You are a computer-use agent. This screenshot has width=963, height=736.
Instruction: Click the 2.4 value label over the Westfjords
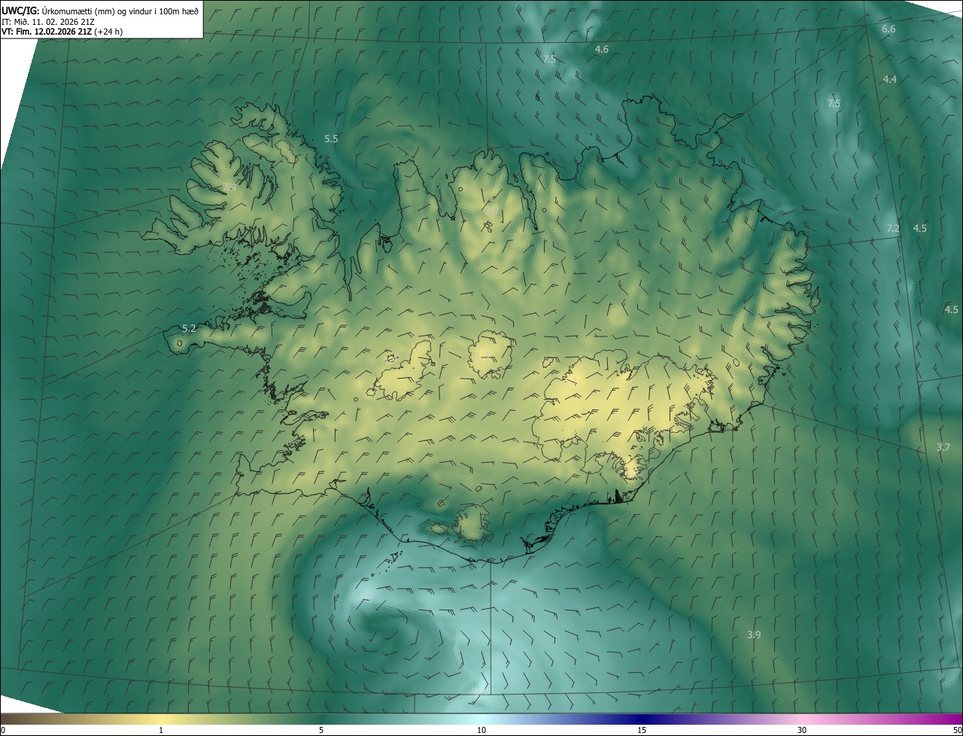point(229,187)
